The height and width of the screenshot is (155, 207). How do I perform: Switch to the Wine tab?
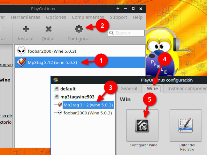[x=152, y=89]
